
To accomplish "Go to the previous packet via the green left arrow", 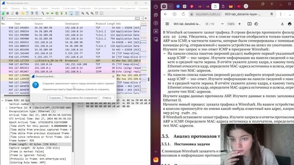I will 48,13.
